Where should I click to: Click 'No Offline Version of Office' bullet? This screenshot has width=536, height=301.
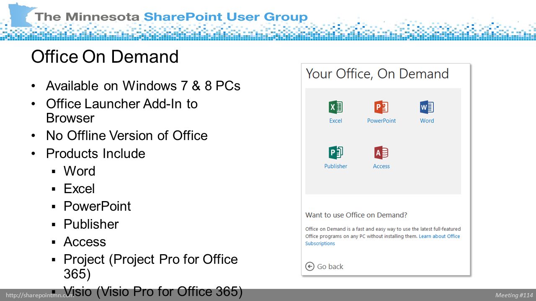tap(127, 135)
